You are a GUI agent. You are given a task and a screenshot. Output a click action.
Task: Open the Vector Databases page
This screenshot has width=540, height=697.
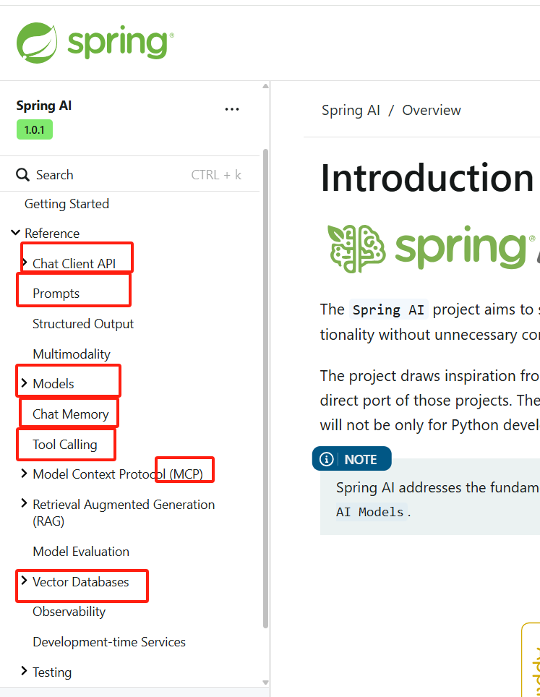(x=81, y=582)
